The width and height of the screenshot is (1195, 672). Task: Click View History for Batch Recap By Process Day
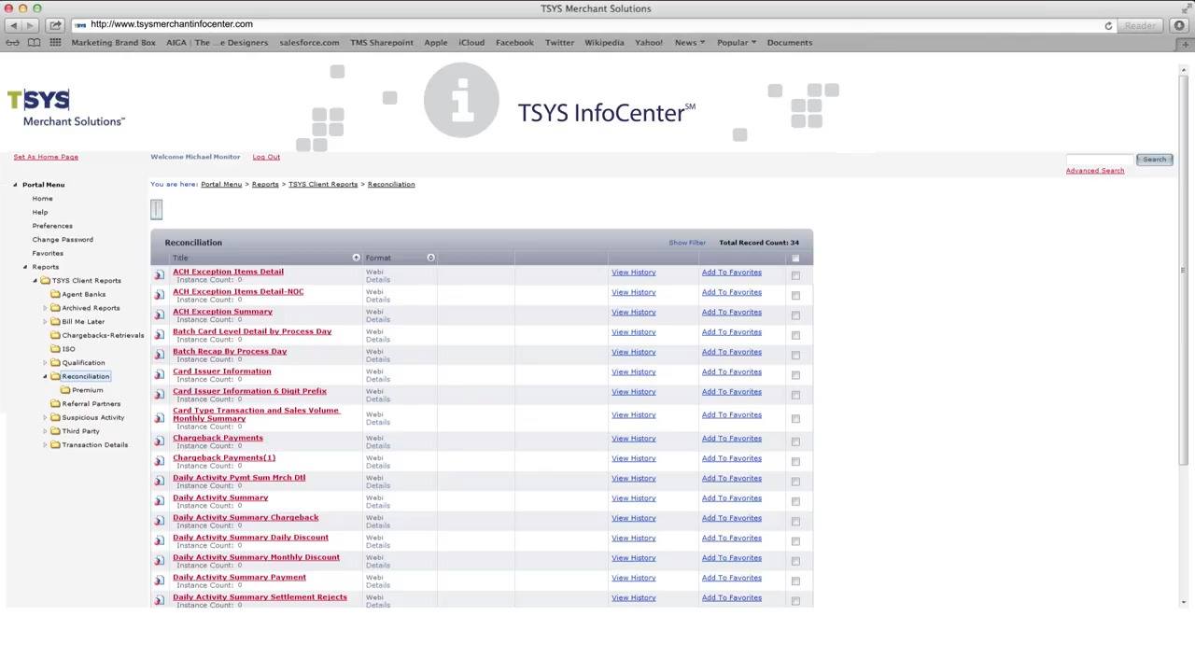pos(634,352)
